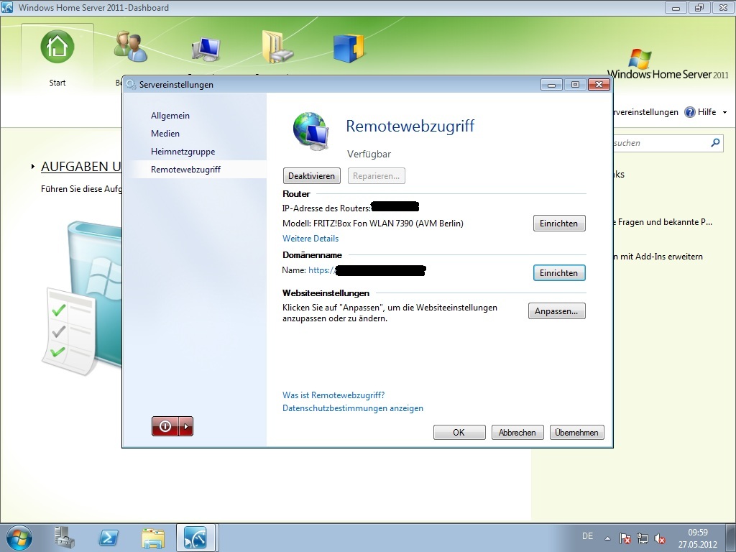Open Datenschutzbestimmungen anzeigen link
This screenshot has width=736, height=552.
click(352, 408)
